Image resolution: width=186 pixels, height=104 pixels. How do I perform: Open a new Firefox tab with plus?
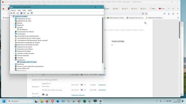[x=173, y=9]
